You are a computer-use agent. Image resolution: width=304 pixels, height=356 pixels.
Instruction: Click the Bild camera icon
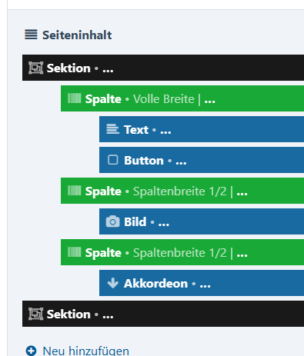(112, 221)
